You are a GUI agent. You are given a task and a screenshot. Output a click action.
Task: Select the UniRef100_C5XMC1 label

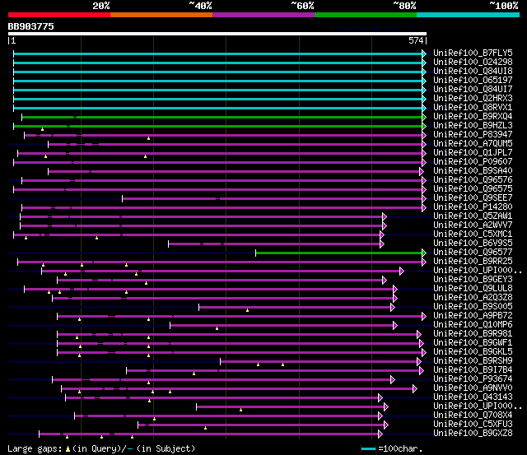coord(473,234)
